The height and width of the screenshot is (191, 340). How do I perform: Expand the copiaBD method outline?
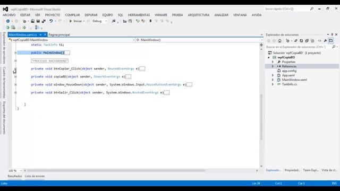[15, 76]
